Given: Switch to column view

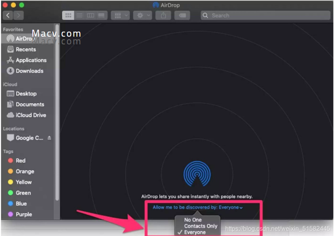Looking at the screenshot, I should pyautogui.click(x=91, y=15).
